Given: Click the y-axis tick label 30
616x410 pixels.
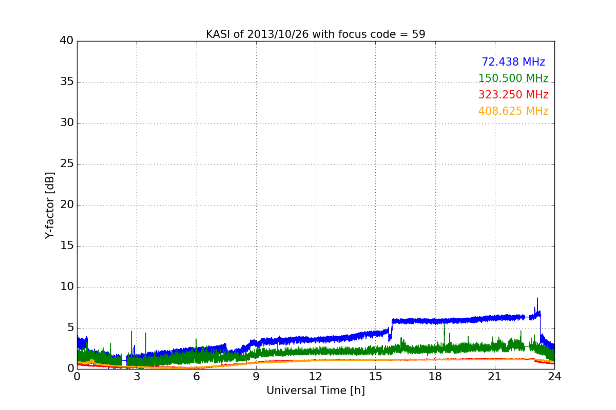Looking at the screenshot, I should 67,123.
